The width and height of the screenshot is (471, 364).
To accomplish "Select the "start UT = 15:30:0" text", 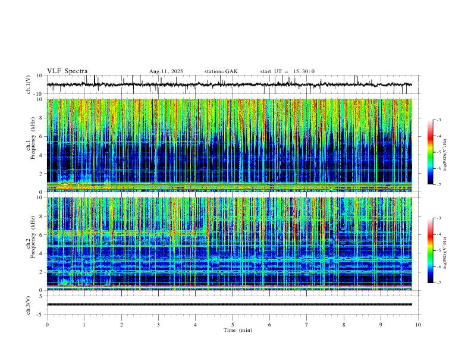I will 287,71.
